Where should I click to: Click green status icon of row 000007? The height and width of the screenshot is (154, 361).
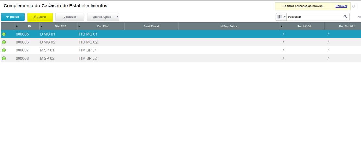(4, 50)
